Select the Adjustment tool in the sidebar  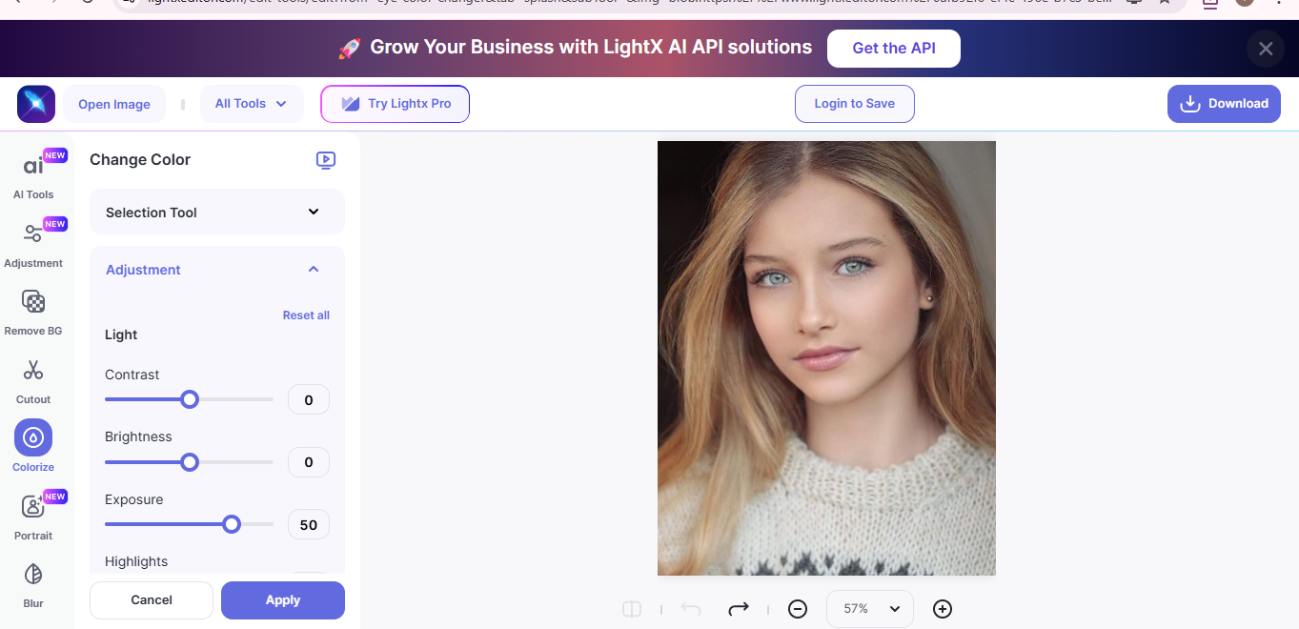coord(33,240)
